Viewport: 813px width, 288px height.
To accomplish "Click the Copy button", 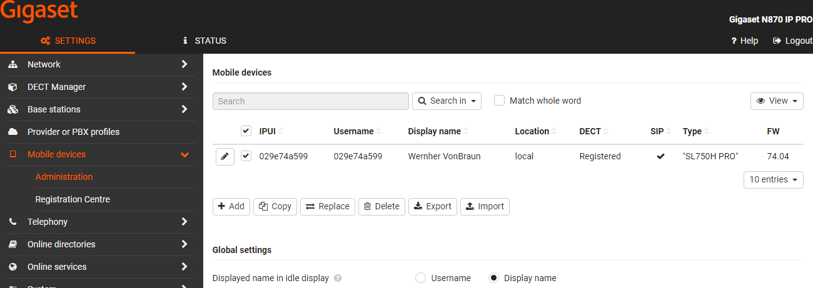I will coord(275,206).
